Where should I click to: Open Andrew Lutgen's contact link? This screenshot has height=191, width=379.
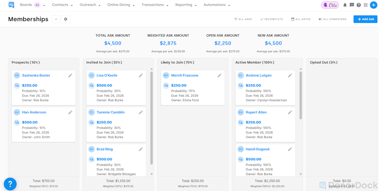(x=259, y=76)
